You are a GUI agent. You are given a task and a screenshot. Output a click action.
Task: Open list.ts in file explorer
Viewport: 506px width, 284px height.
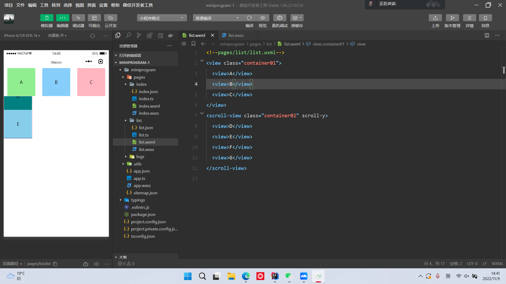(x=144, y=135)
